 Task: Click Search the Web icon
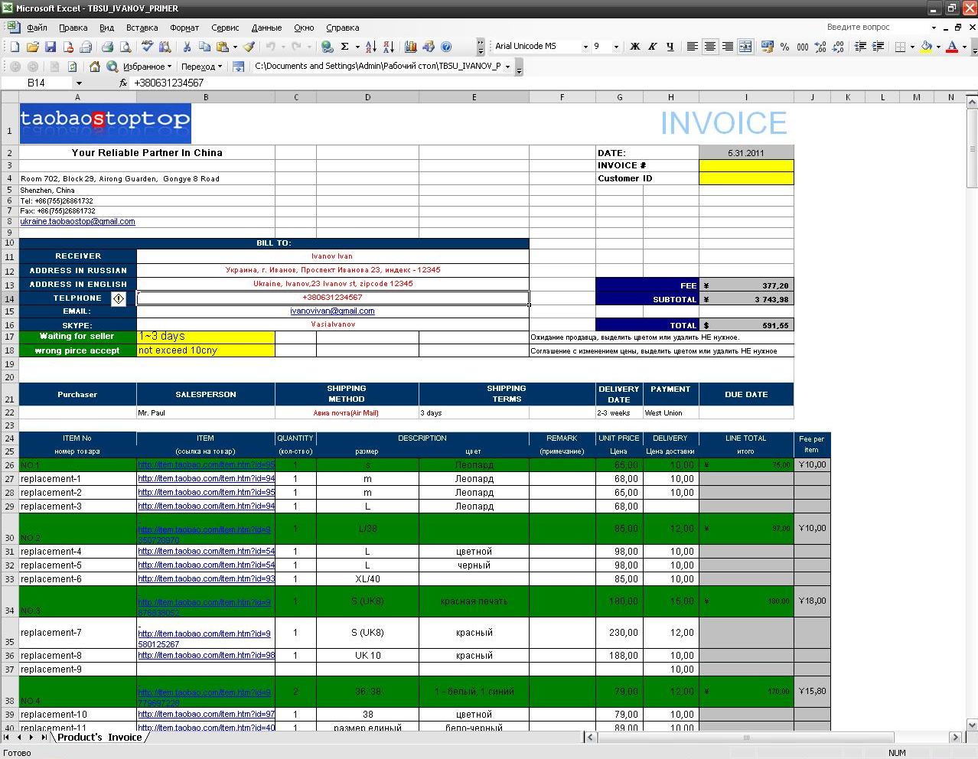pyautogui.click(x=112, y=67)
